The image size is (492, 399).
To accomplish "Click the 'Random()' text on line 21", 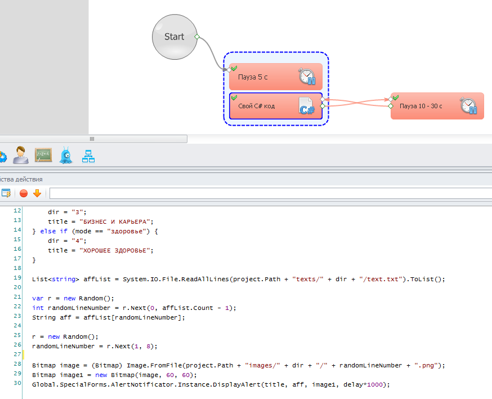I will coord(95,299).
